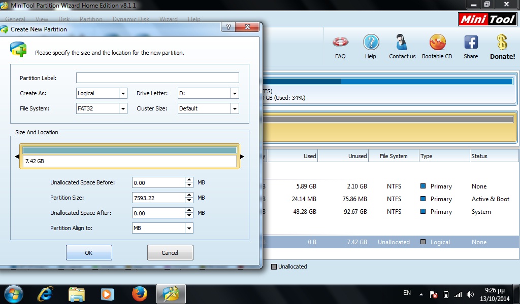
Task: Click the Partition Size input field
Action: [x=158, y=198]
